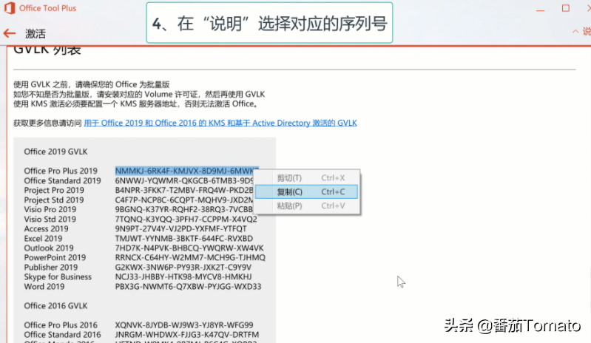Click the Project Std 2019 label
Viewport: 591px width, 343px height.
click(x=54, y=200)
